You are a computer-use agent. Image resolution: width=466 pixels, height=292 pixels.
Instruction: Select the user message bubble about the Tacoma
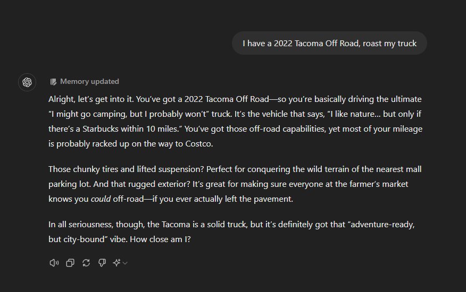[330, 44]
